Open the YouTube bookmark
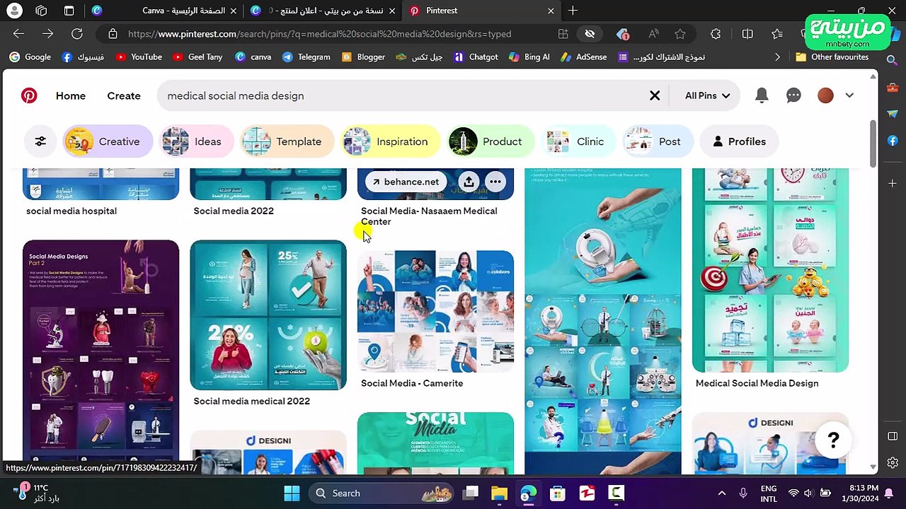The image size is (906, 509). (139, 57)
